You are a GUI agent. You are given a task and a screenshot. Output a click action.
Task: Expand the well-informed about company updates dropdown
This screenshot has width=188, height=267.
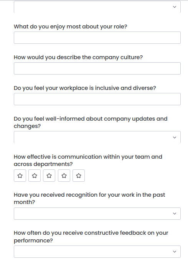click(97, 137)
